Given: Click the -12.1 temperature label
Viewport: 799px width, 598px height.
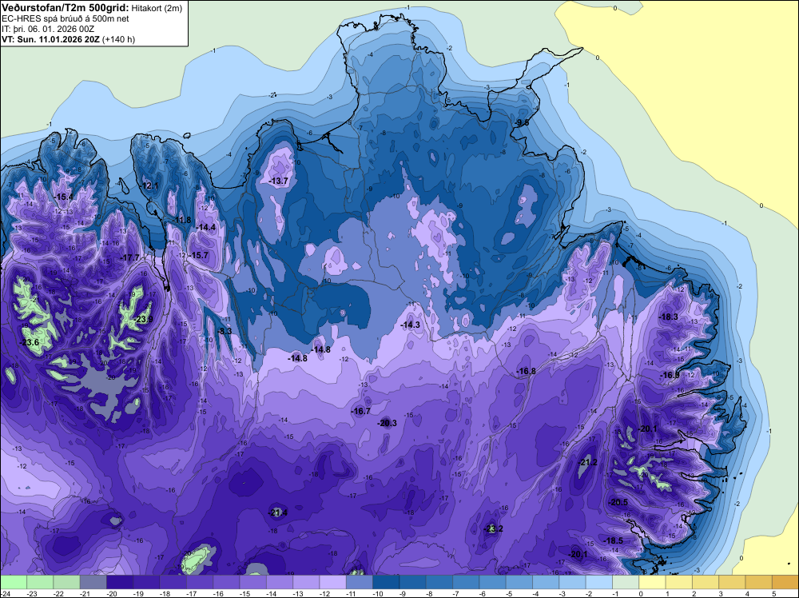Looking at the screenshot, I should click(x=149, y=185).
